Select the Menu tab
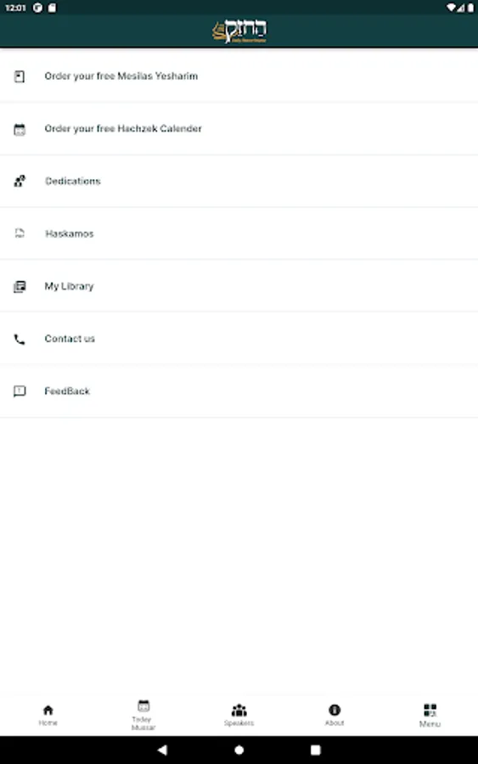 430,716
